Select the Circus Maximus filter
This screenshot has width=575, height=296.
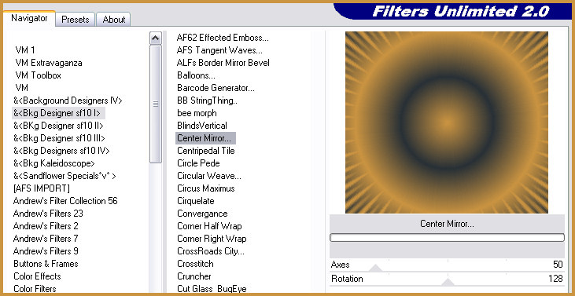tap(206, 188)
